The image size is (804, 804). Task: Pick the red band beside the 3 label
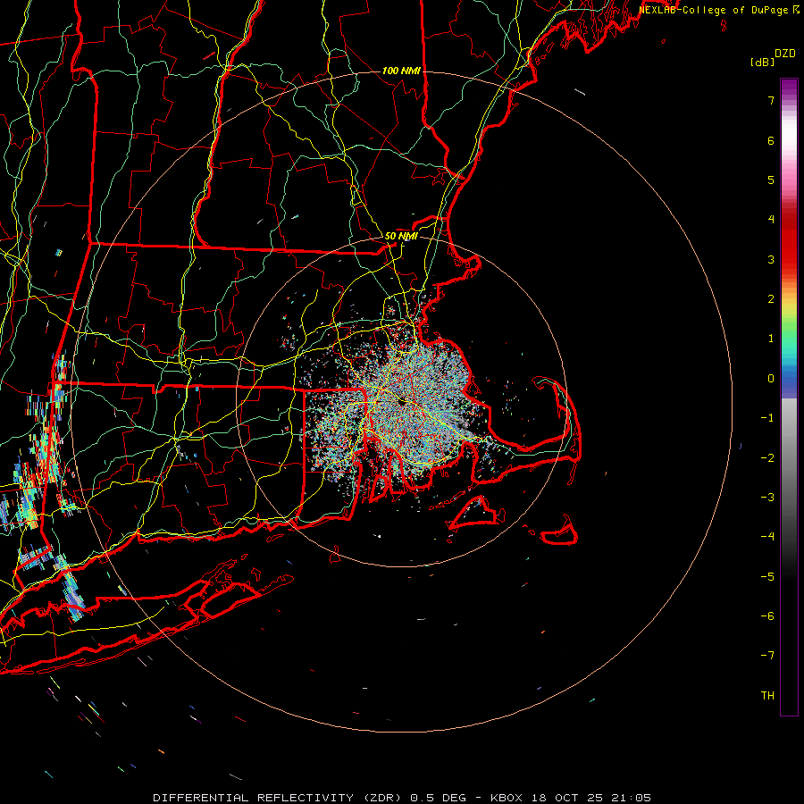pyautogui.click(x=789, y=259)
